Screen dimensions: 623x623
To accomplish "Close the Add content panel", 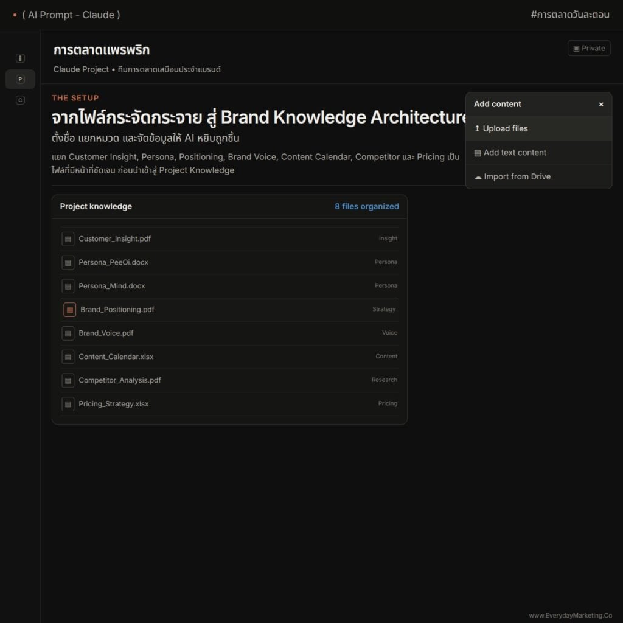I will [x=600, y=104].
